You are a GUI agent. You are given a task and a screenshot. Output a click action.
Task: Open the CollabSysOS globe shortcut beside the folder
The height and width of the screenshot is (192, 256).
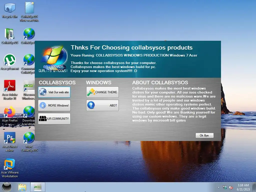[x=28, y=36]
